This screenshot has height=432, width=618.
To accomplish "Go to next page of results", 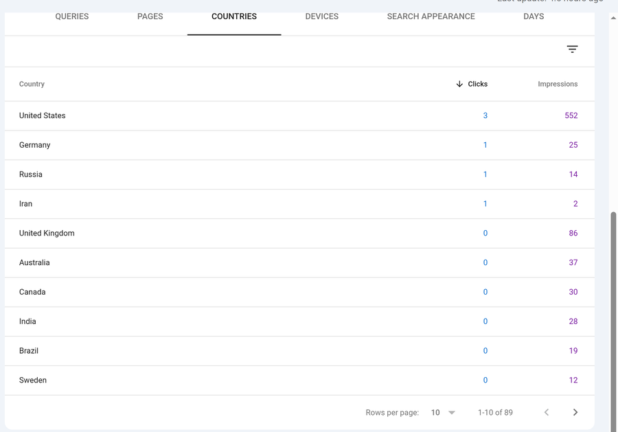I will (x=575, y=412).
